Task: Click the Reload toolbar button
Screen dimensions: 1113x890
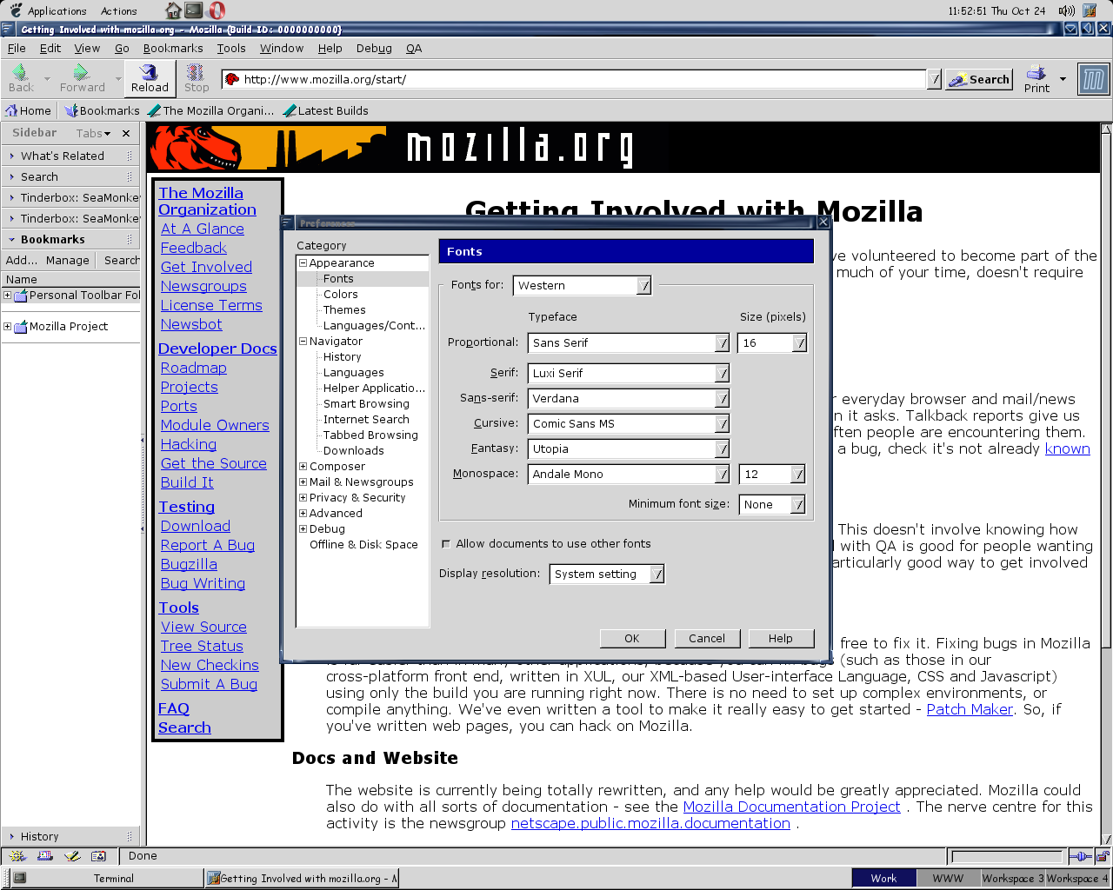Action: click(150, 78)
